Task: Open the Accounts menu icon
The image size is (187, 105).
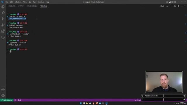Action: click(x=3, y=90)
